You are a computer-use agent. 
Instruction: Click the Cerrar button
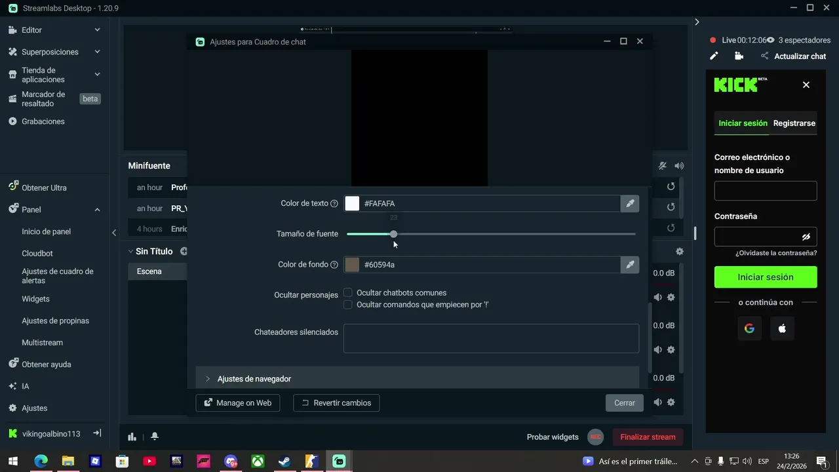pyautogui.click(x=625, y=403)
